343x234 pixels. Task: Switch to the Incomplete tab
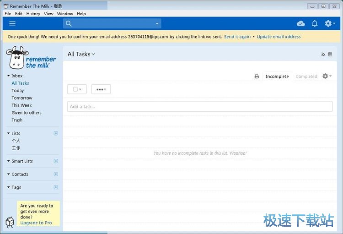coord(277,76)
